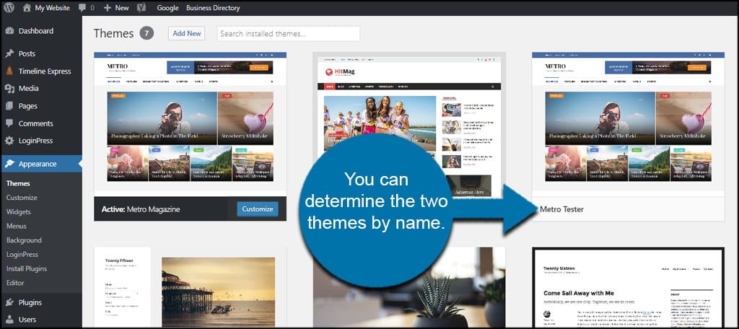Click the Yoast SEO icon in admin bar
Screen dimensions: 739x329
pos(141,8)
